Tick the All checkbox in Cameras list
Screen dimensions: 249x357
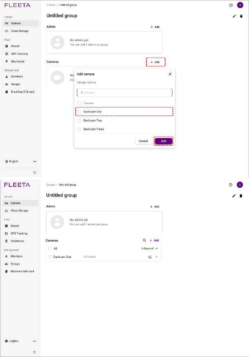click(50, 249)
